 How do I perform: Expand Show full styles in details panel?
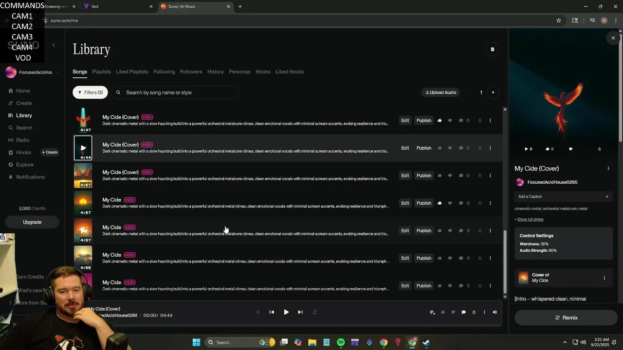tap(530, 219)
